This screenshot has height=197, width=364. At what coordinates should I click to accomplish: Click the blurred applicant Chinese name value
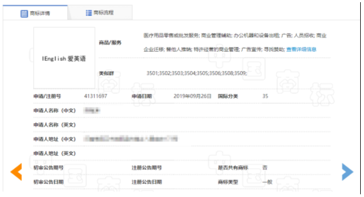pyautogui.click(x=92, y=110)
